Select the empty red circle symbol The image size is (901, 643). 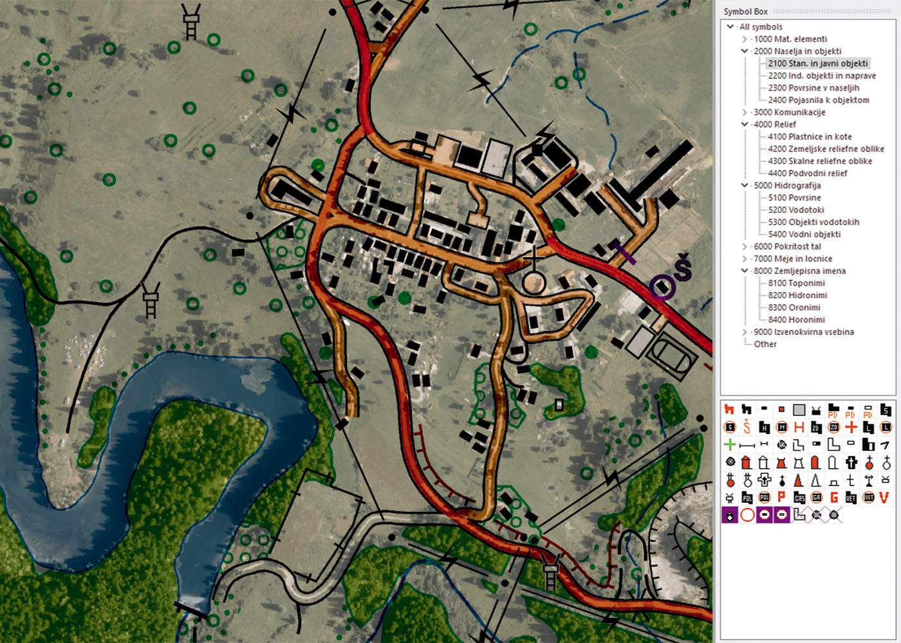pyautogui.click(x=747, y=514)
